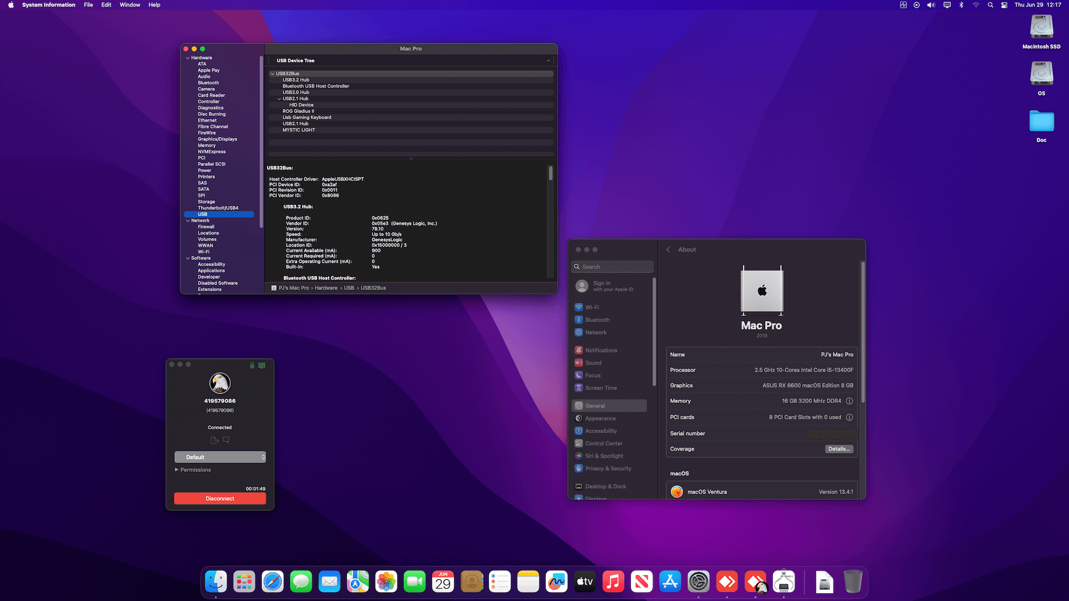The image size is (1069, 601).
Task: Open Music app in the dock
Action: [x=614, y=582]
